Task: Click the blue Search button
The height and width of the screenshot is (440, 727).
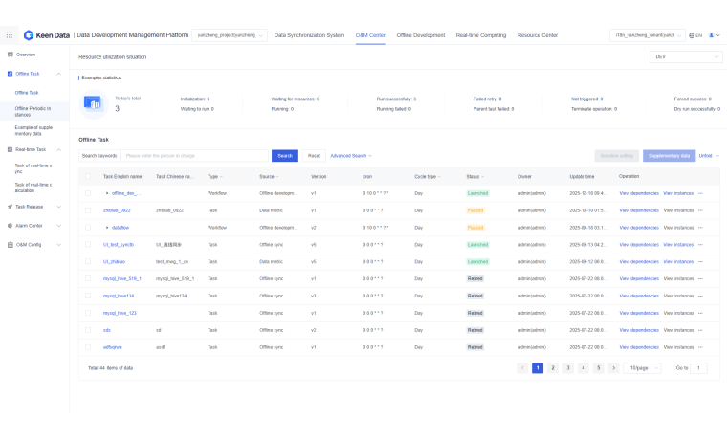Action: click(x=284, y=155)
